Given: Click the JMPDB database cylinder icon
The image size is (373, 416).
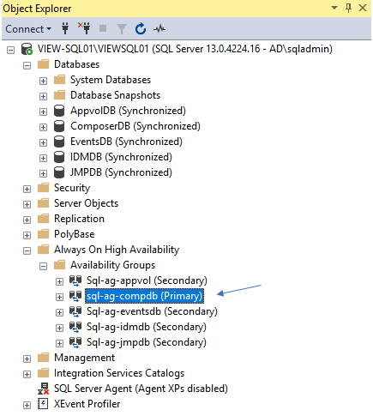Looking at the screenshot, I should pos(59,172).
